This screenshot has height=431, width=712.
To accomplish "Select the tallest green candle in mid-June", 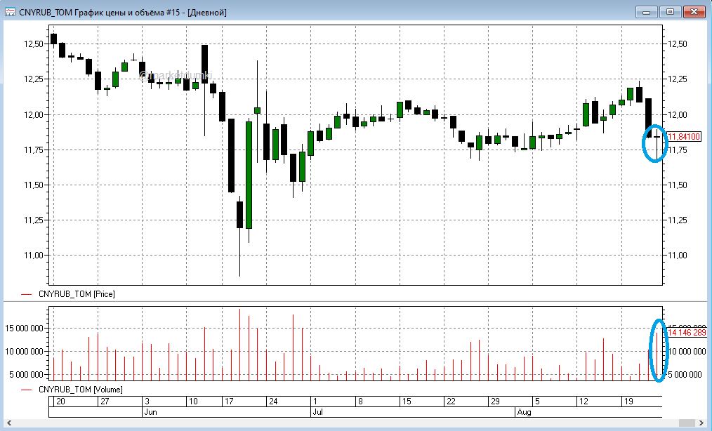I will tap(249, 174).
